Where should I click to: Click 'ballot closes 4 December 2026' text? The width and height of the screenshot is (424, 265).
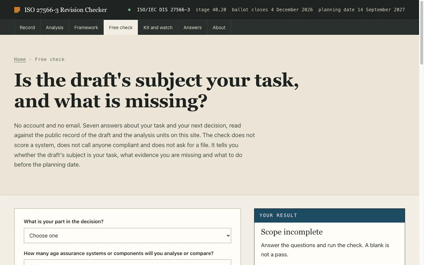click(x=272, y=10)
